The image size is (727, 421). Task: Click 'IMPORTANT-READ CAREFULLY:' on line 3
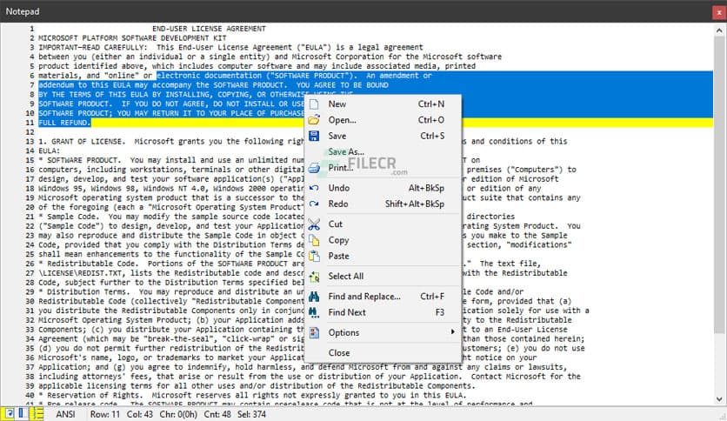click(93, 47)
